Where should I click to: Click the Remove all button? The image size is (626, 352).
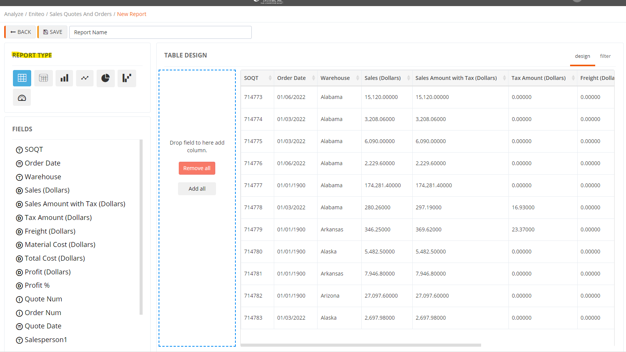(197, 168)
